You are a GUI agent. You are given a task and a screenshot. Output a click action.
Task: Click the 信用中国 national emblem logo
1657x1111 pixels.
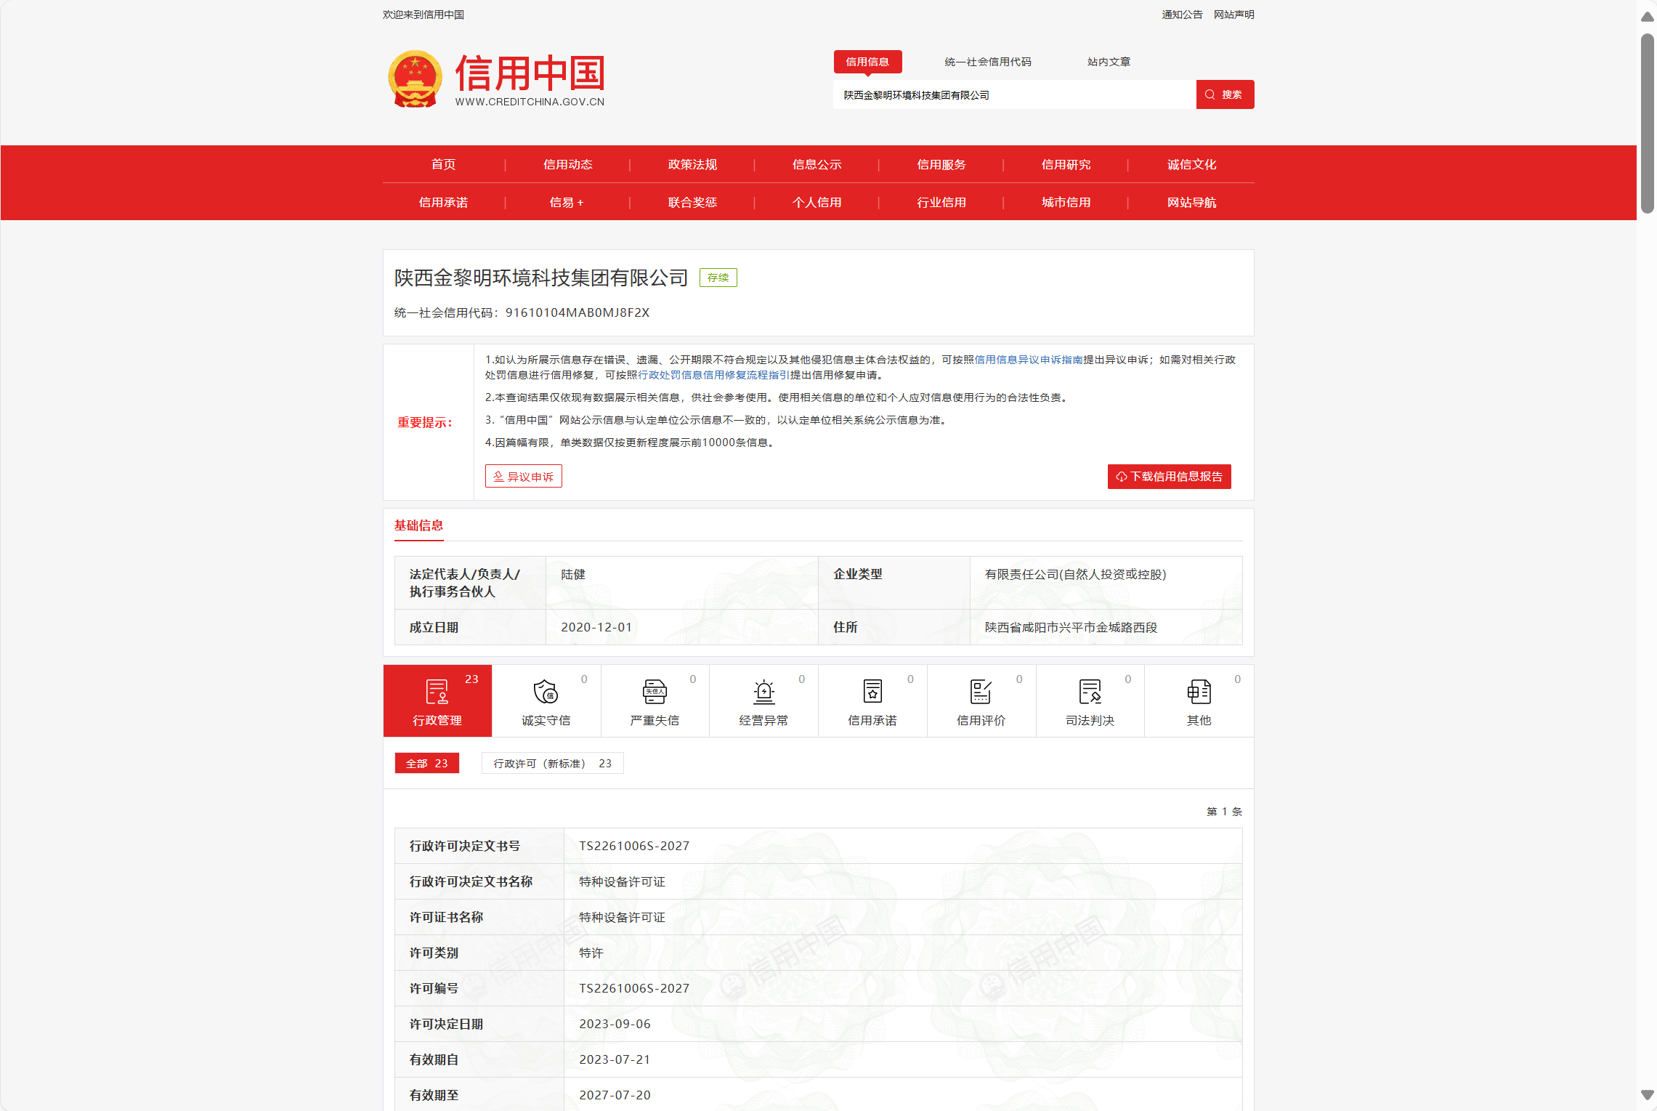click(415, 78)
